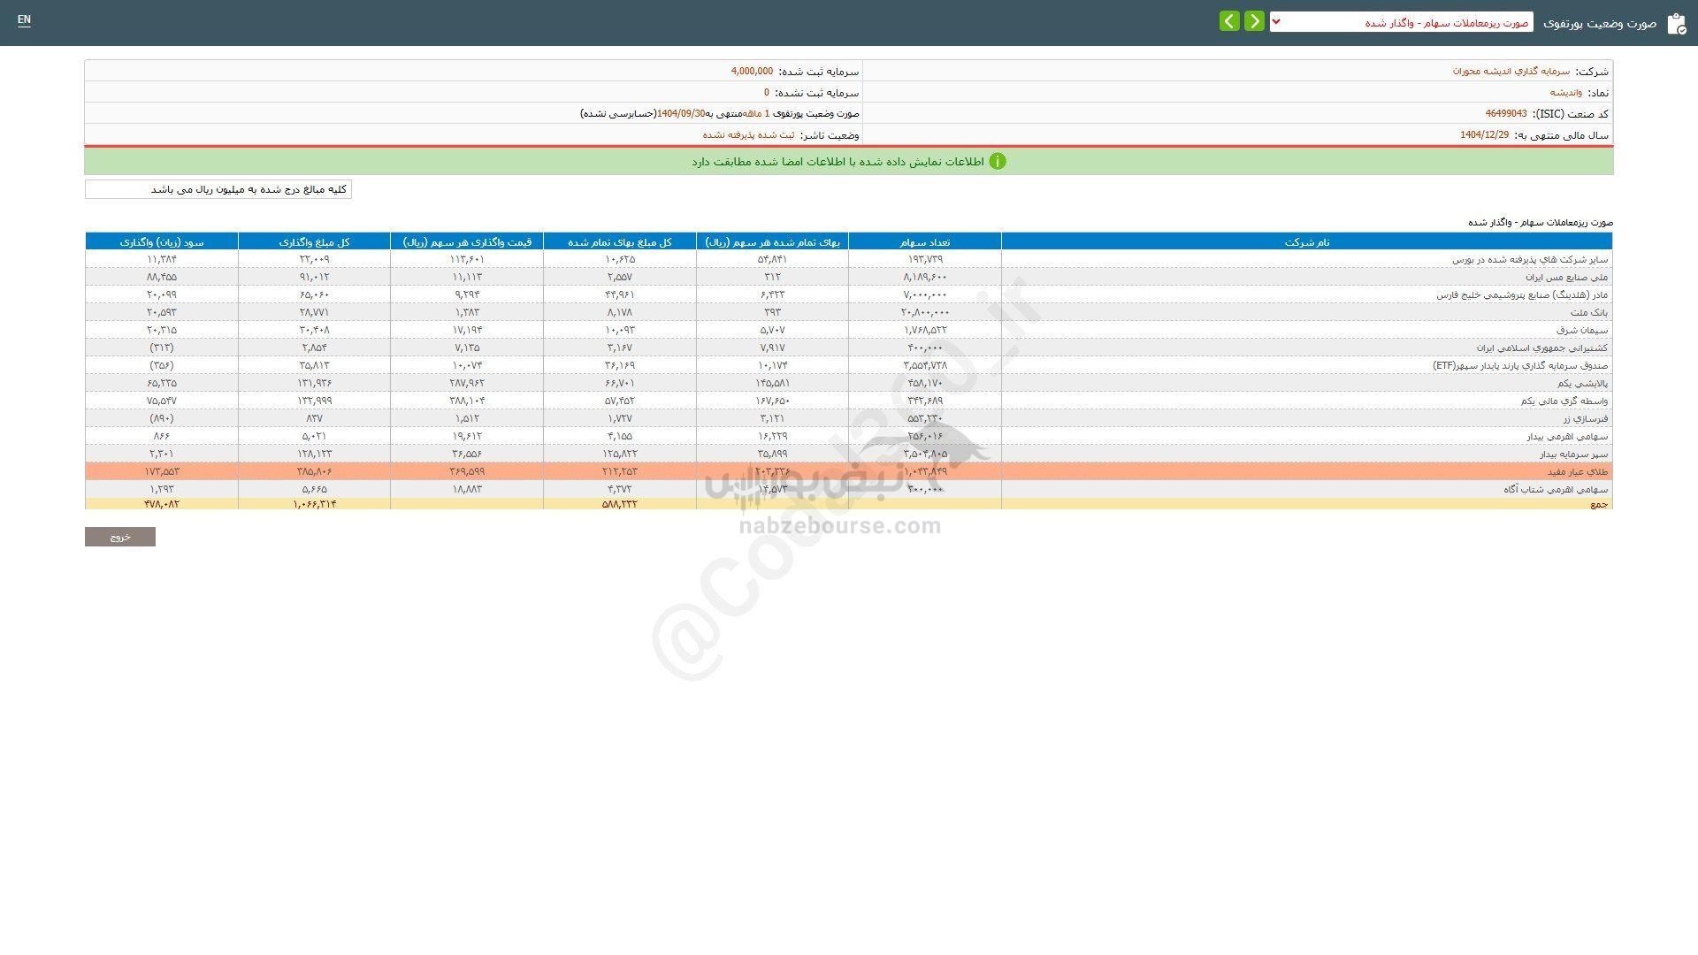The width and height of the screenshot is (1698, 955).
Task: Click the سود (زیان) واگذاری column header
Action: pos(161,241)
